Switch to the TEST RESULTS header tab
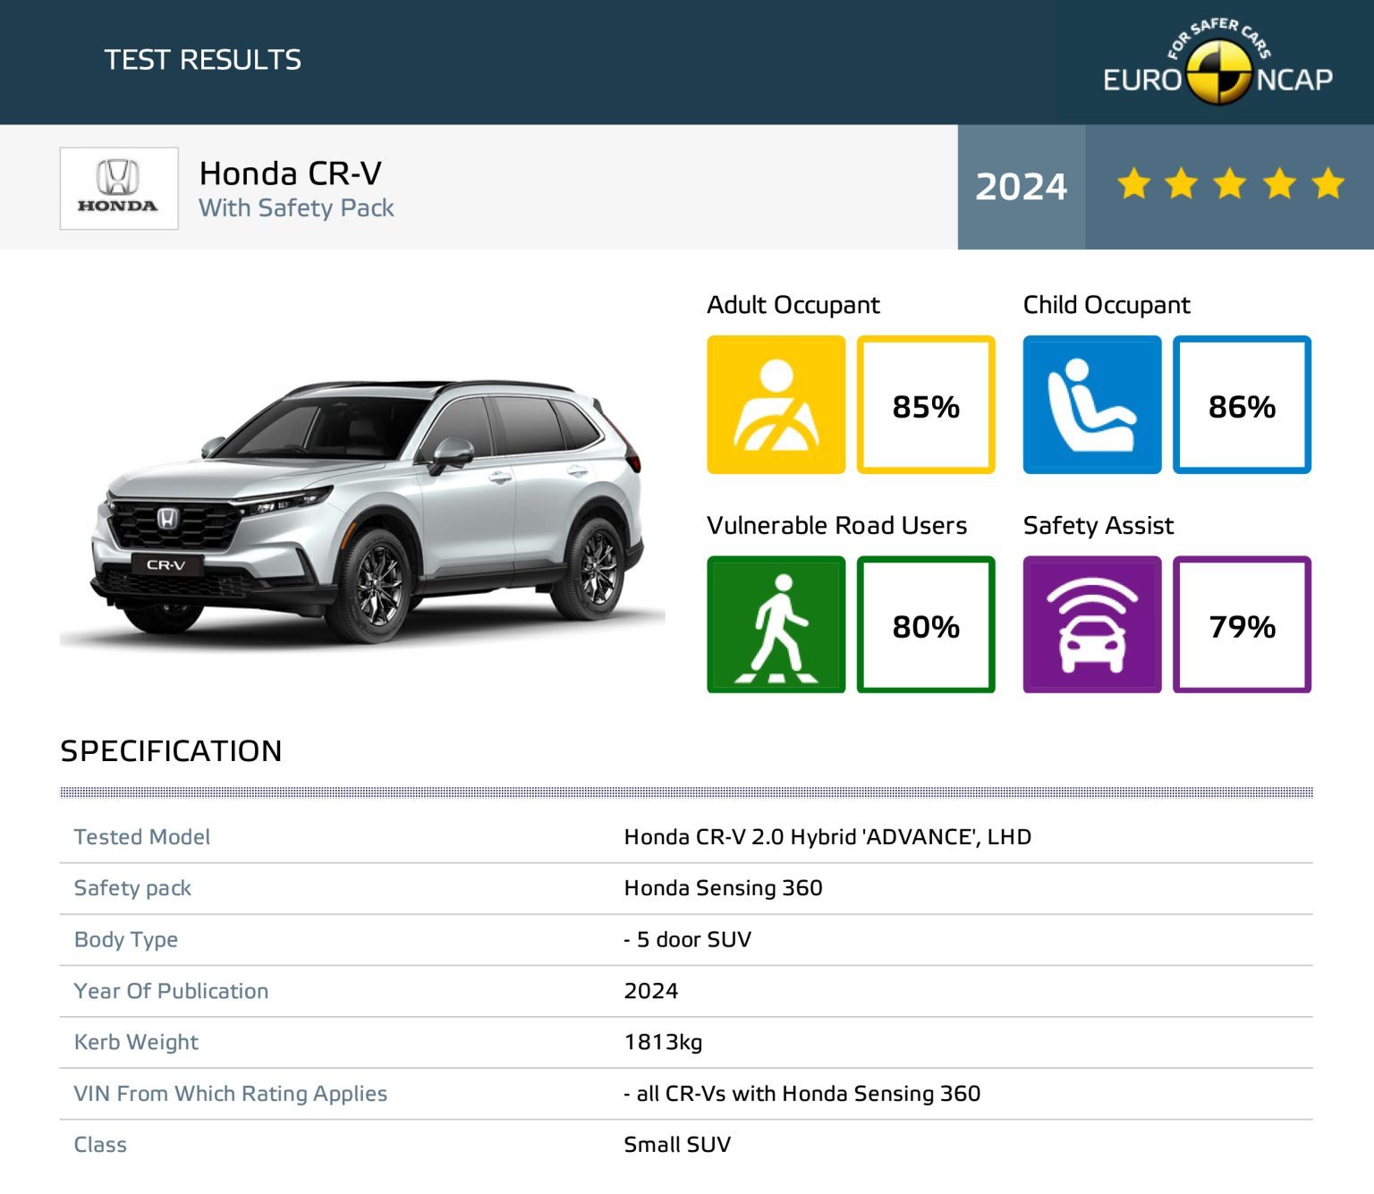 click(x=203, y=59)
